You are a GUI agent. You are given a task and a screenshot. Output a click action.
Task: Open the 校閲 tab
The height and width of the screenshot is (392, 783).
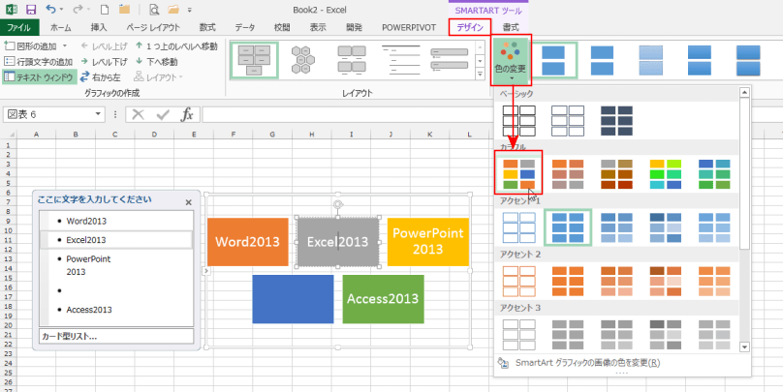coord(282,27)
